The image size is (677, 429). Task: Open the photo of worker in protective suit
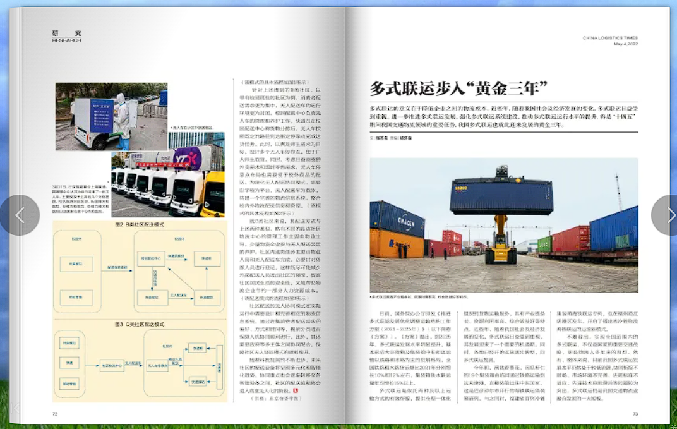point(111,117)
